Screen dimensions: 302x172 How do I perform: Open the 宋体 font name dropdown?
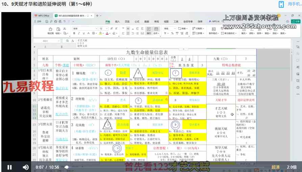[84, 29]
